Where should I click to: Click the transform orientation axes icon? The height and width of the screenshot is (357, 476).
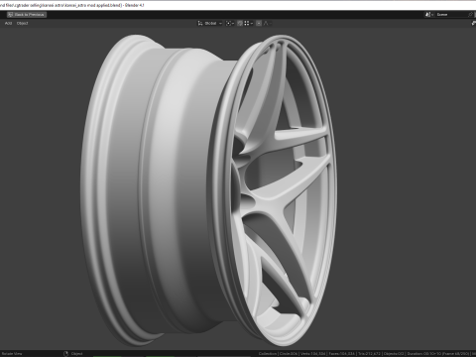[200, 23]
